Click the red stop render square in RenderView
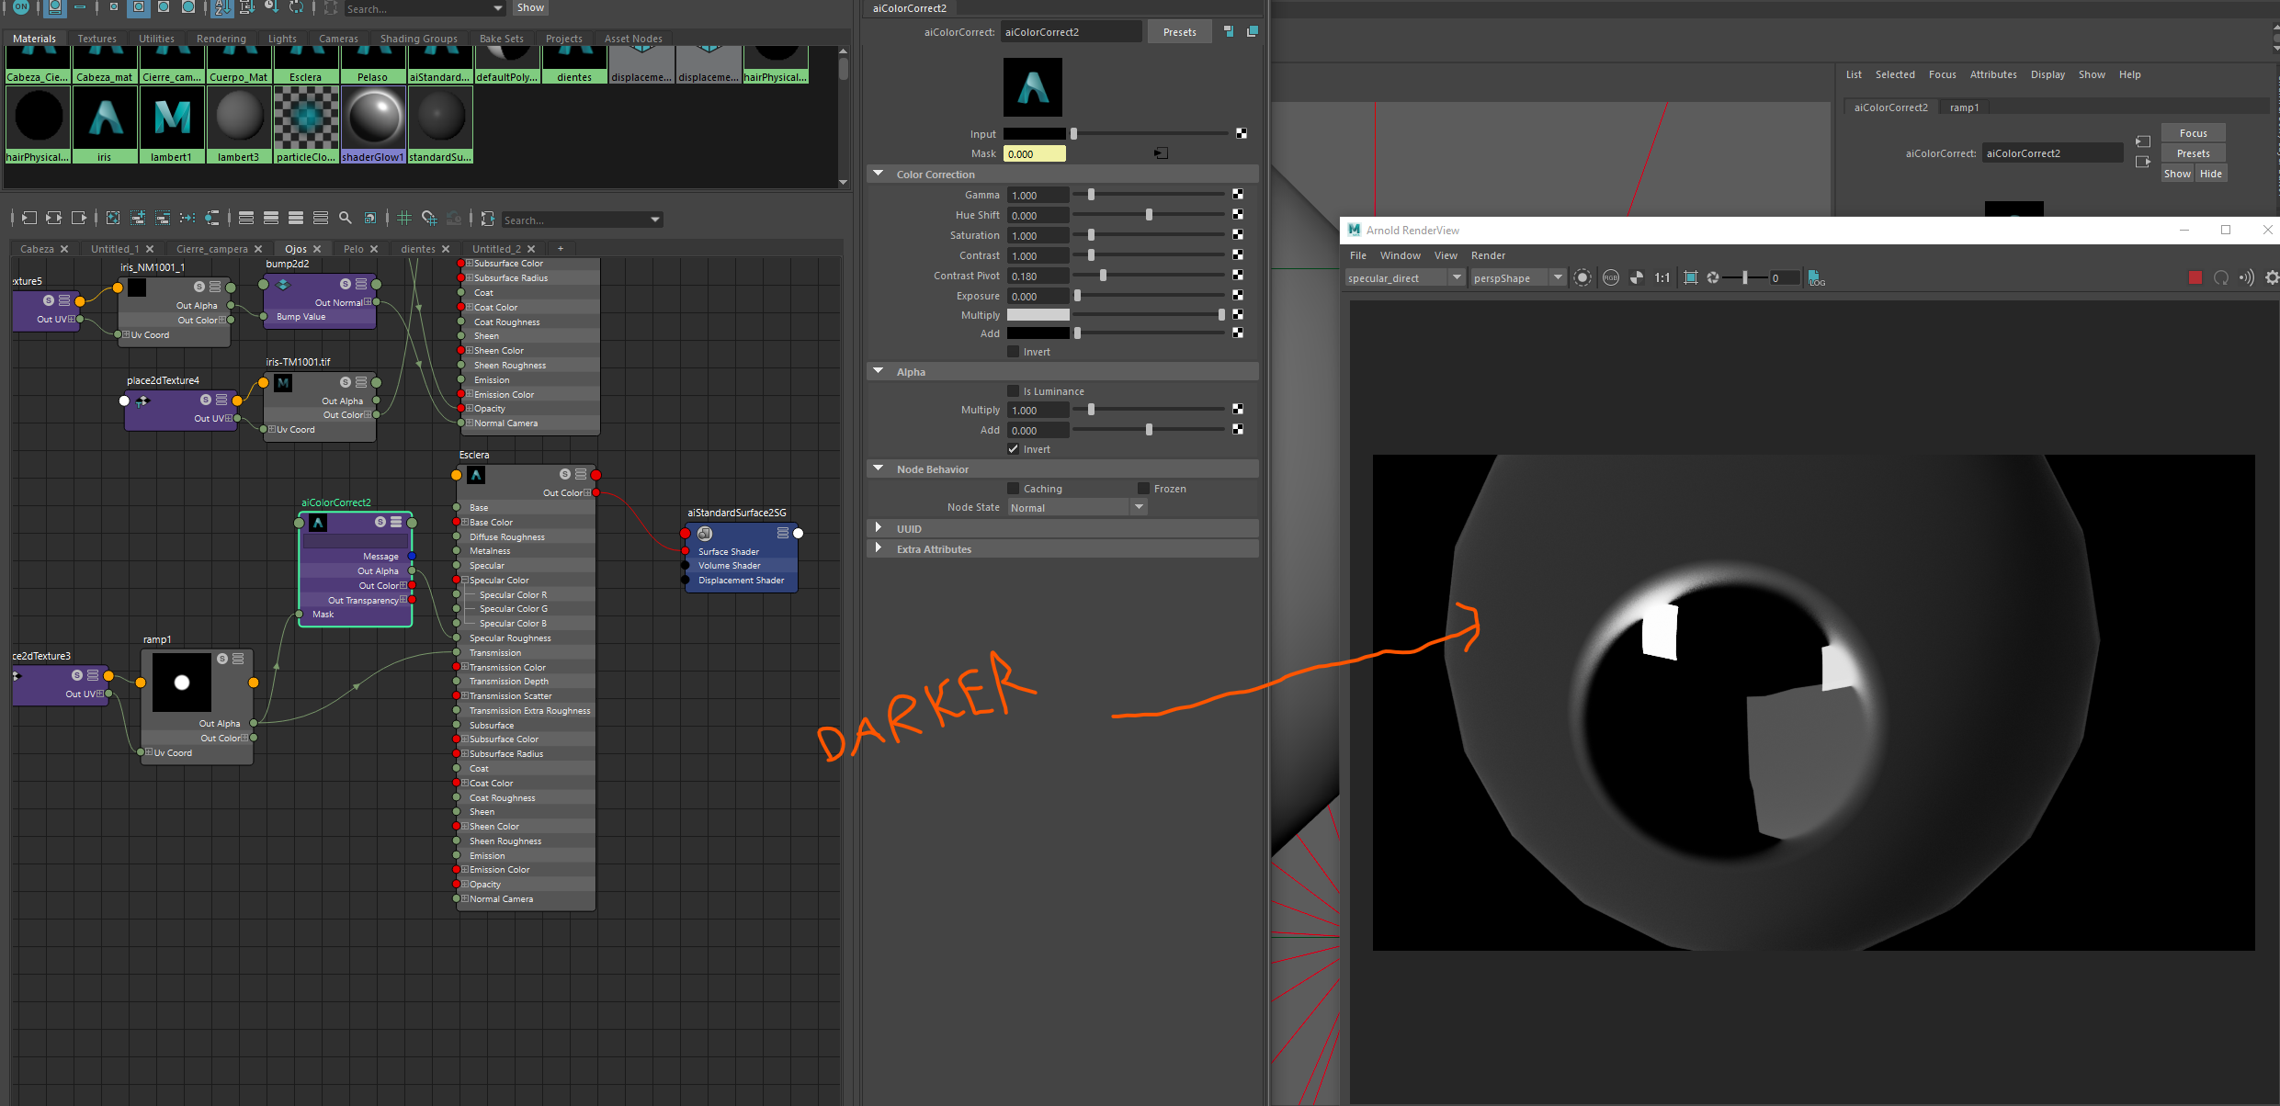 pos(2195,276)
